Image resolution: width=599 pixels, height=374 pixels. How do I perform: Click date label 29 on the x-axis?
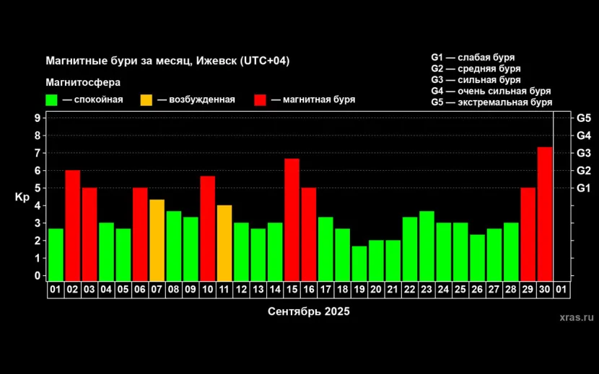tap(528, 290)
